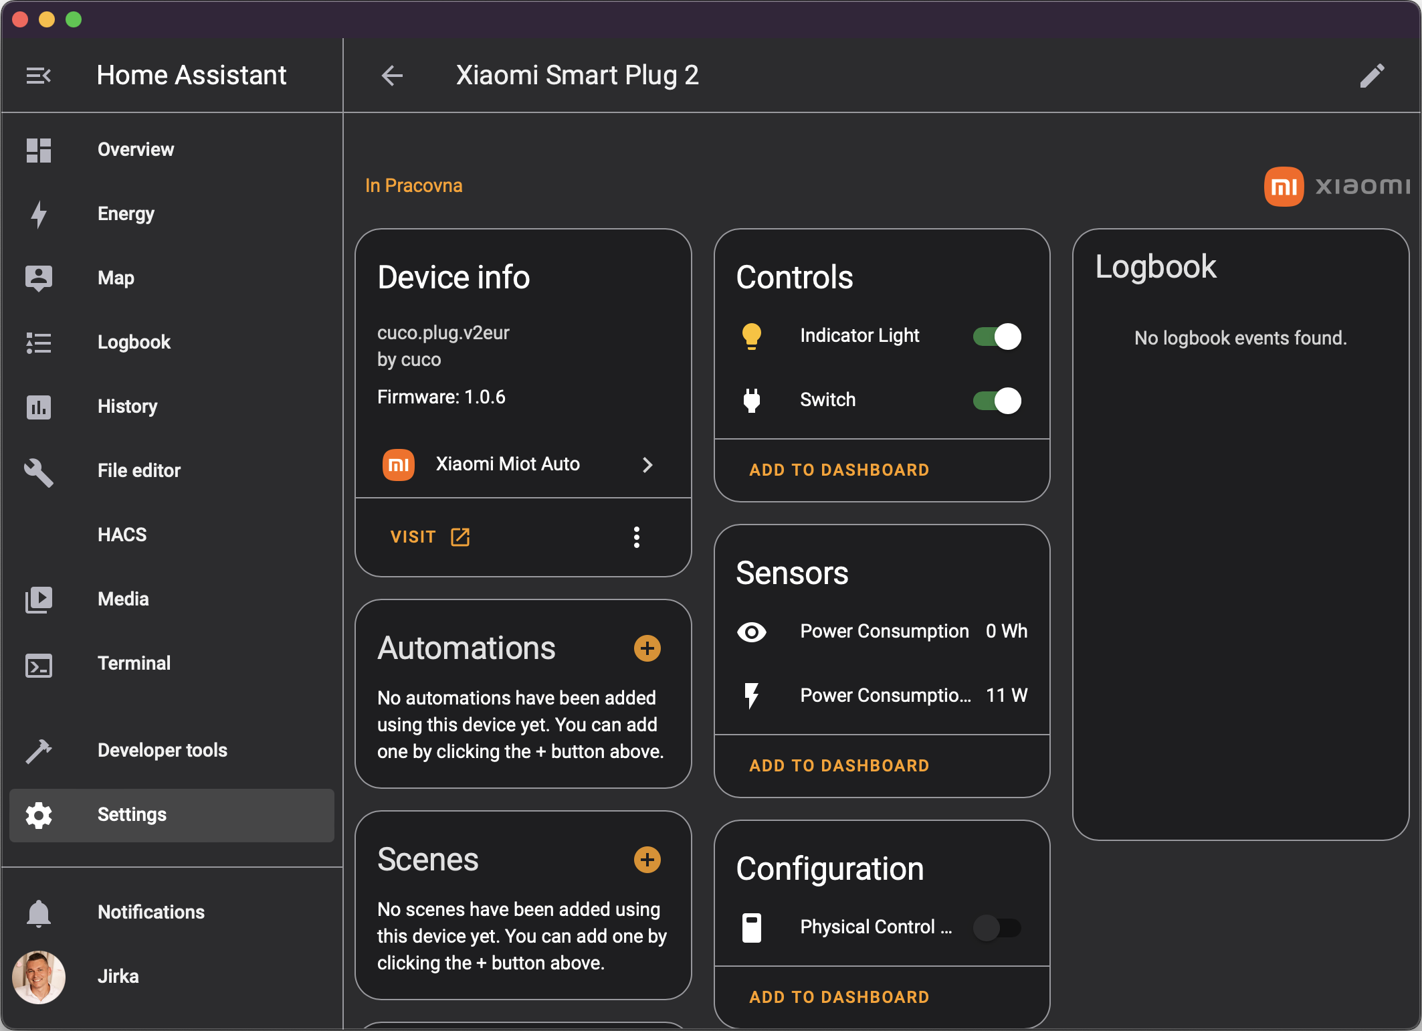Open the HACS menu item

[172, 535]
